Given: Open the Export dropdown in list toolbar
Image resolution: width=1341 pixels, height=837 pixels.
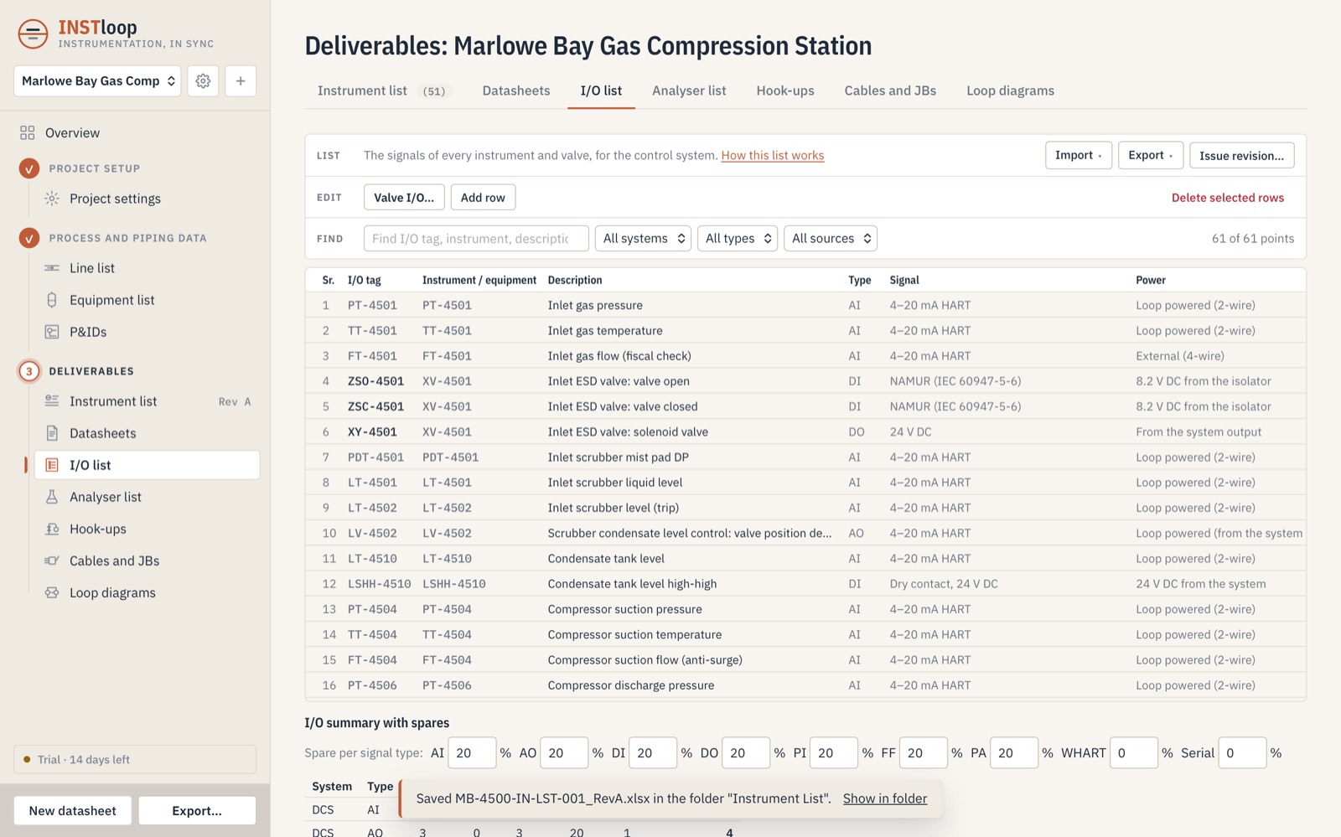Looking at the screenshot, I should click(x=1151, y=155).
